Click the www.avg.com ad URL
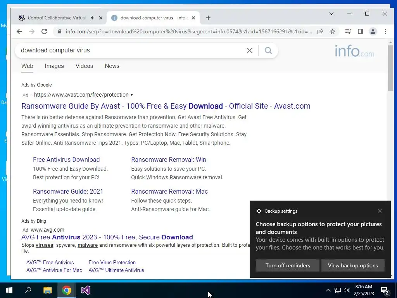Image resolution: width=397 pixels, height=298 pixels. click(47, 230)
